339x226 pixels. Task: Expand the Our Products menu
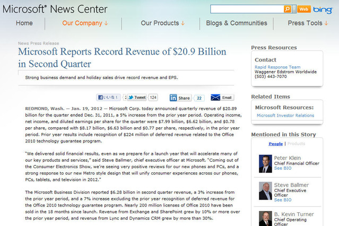point(162,23)
